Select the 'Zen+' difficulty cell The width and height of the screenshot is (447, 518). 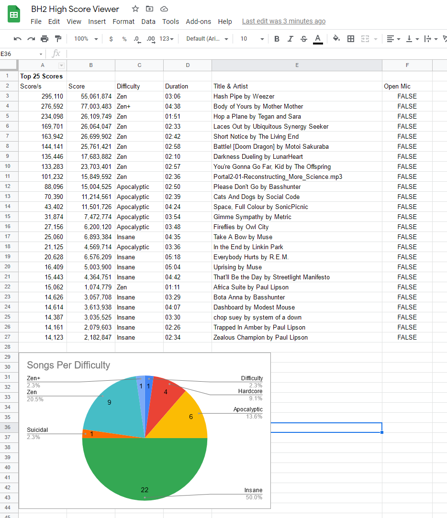pyautogui.click(x=139, y=106)
